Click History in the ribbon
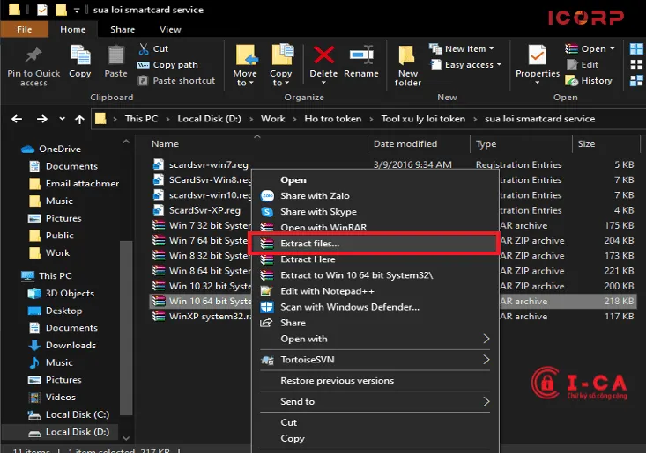The image size is (646, 453). (589, 81)
